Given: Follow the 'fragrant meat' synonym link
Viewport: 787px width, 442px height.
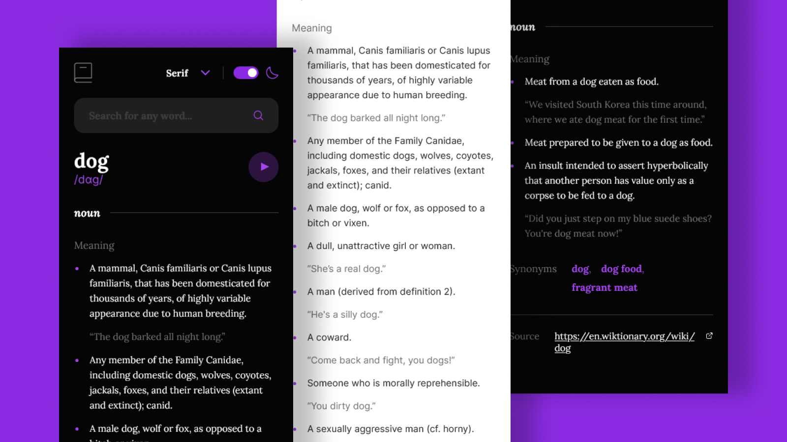Looking at the screenshot, I should point(604,288).
